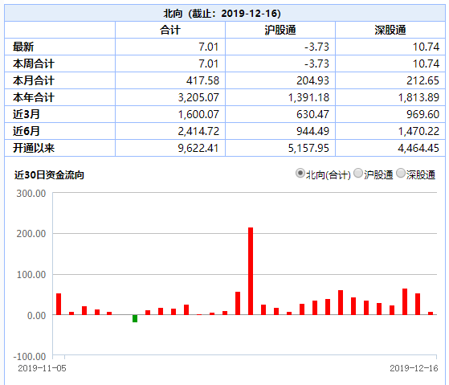The image size is (449, 385).
Task: Click the 开通以来 row label
Action: [34, 148]
